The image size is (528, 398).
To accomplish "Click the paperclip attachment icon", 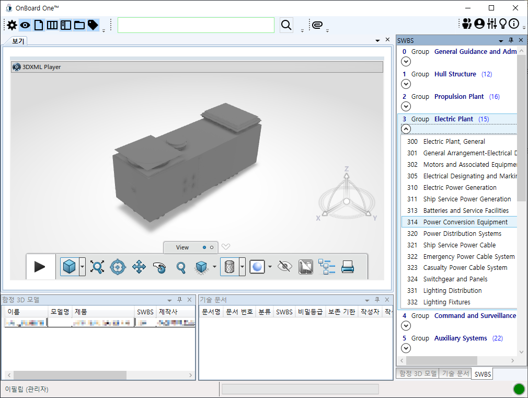I will [317, 25].
